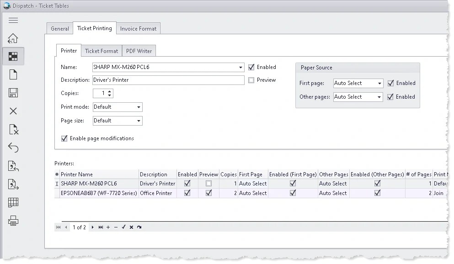Open the PDF Writer tab
Viewport: 454px width, 264px height.
tap(139, 51)
